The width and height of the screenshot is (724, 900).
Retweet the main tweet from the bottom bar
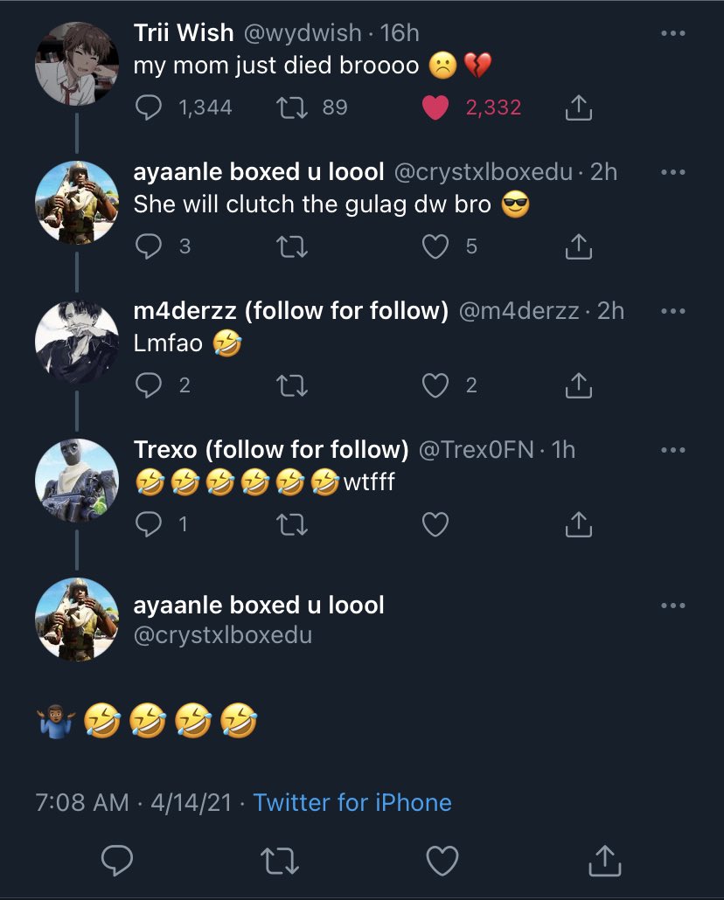281,861
